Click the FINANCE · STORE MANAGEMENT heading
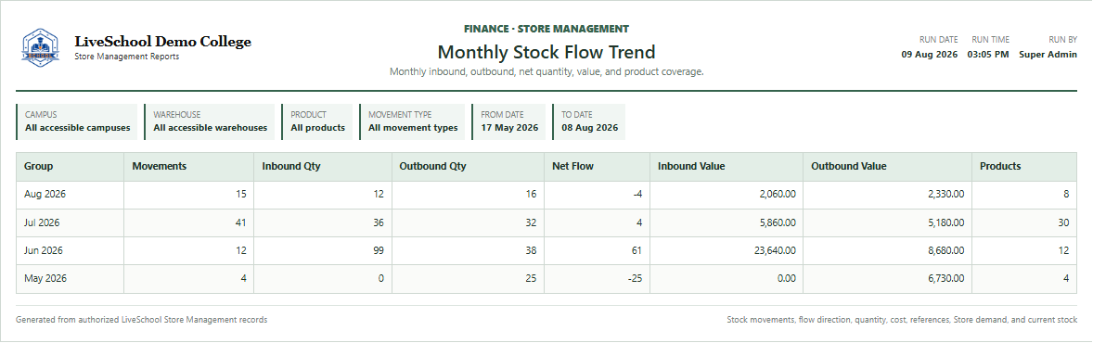1093x343 pixels. click(546, 30)
